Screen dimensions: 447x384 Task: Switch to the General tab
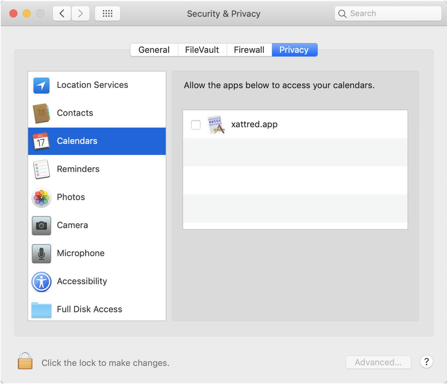tap(154, 50)
